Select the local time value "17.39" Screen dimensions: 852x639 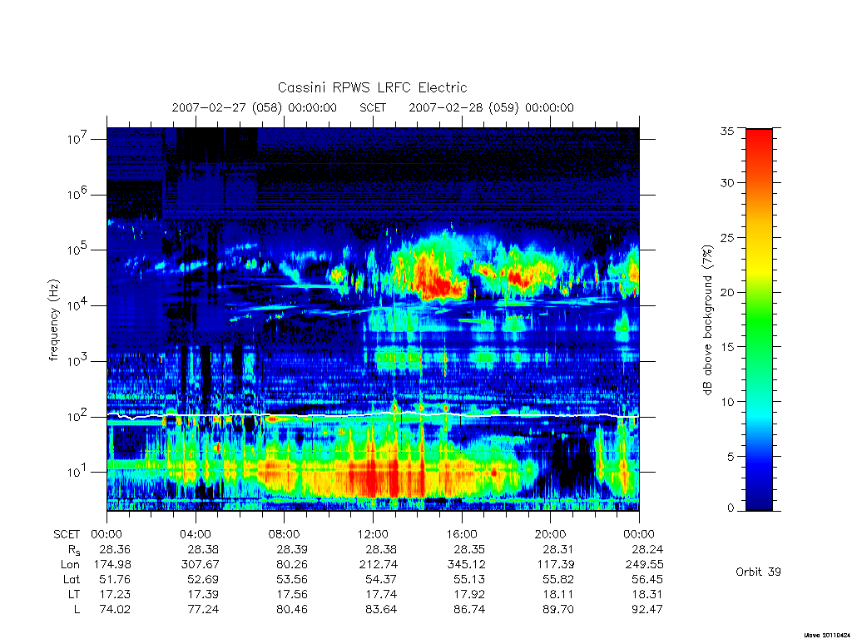tap(203, 594)
